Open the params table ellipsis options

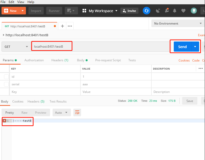pos(201,68)
